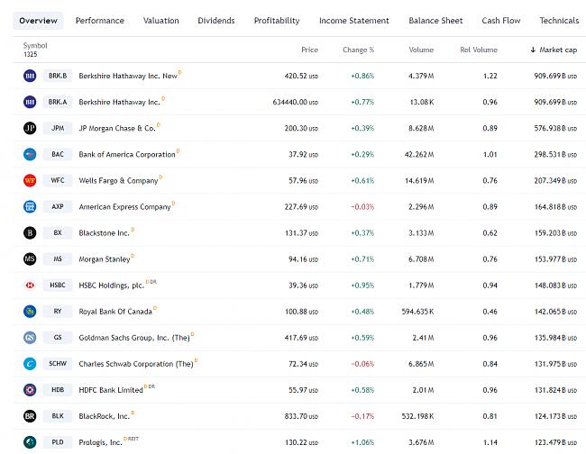Click the 0.46 relative volume value

490,311
